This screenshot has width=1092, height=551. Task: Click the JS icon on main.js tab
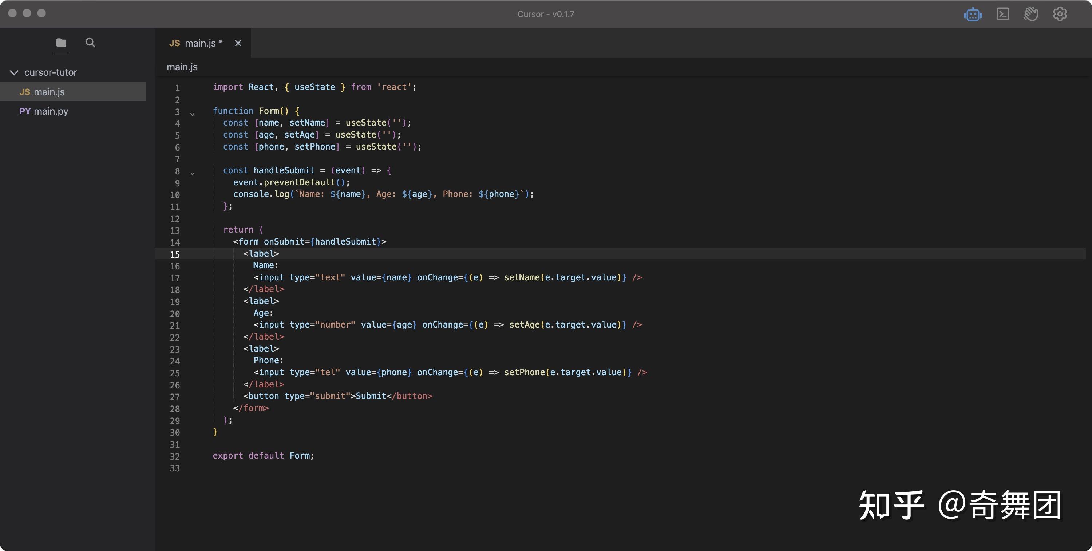click(x=174, y=43)
